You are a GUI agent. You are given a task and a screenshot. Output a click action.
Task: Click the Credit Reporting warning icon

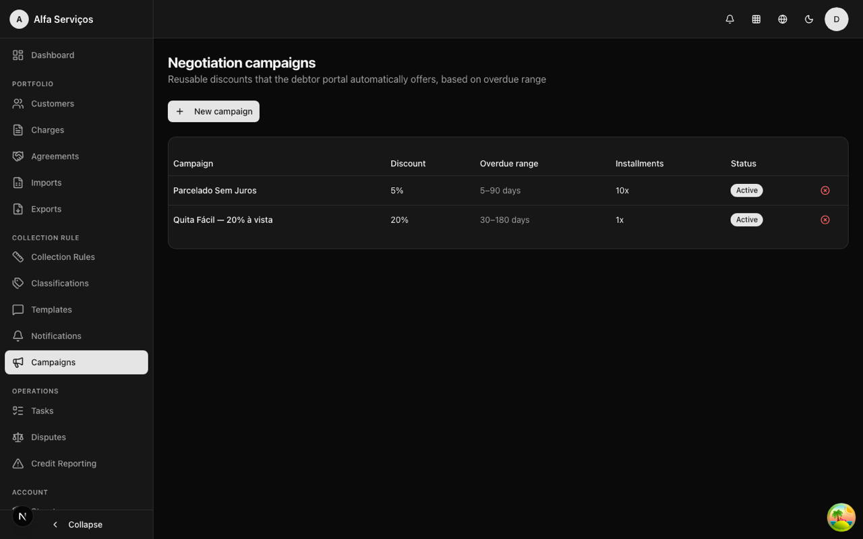18,464
